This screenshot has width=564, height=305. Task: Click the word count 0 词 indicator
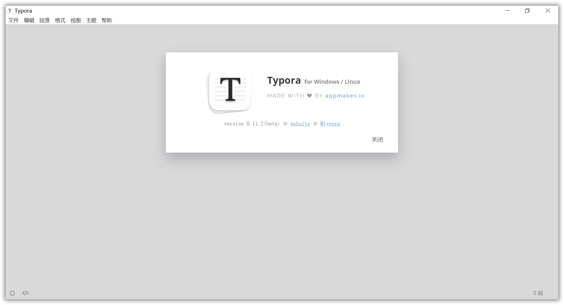tap(538, 293)
